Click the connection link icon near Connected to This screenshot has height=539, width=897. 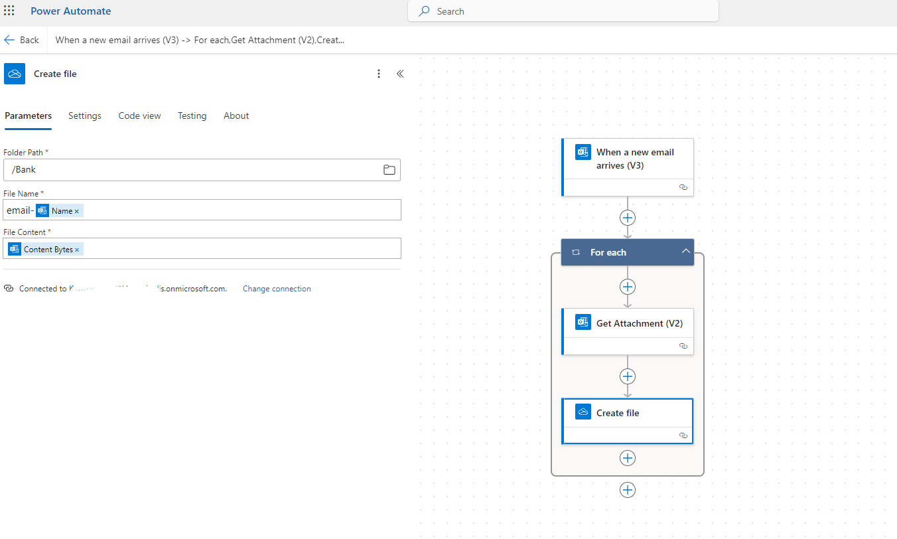pos(9,289)
